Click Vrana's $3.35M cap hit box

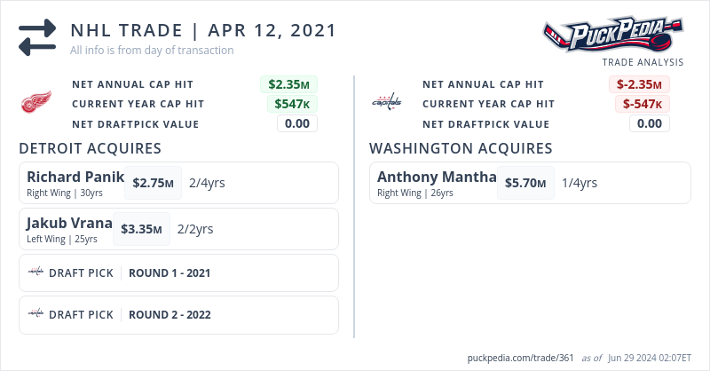141,229
